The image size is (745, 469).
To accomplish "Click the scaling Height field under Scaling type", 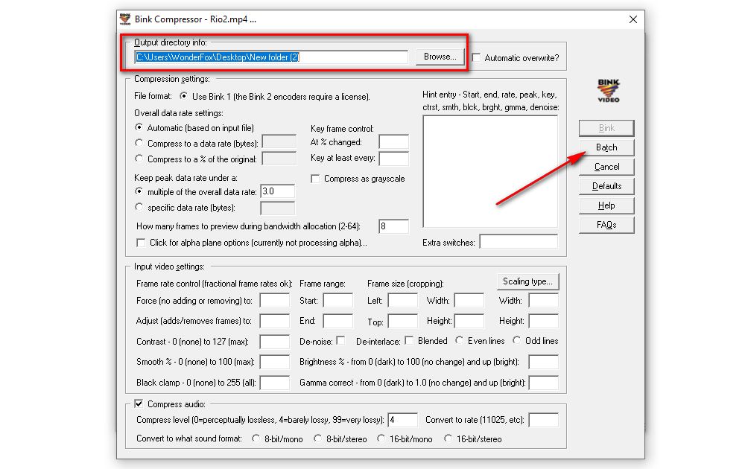I will pyautogui.click(x=544, y=321).
